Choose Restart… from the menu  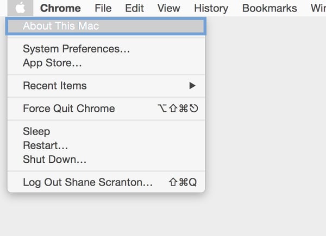[x=106, y=145]
